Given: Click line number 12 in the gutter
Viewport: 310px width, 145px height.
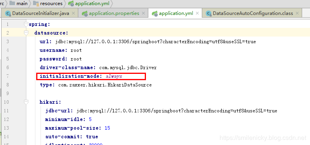Looking at the screenshot, I should pos(6,119).
